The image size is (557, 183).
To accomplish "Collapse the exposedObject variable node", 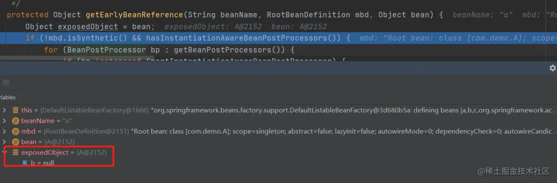I will click(4, 153).
